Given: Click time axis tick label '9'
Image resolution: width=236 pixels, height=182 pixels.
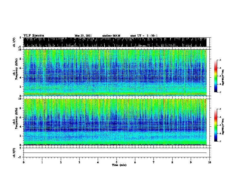Looking at the screenshot, I should pyautogui.click(x=191, y=162).
